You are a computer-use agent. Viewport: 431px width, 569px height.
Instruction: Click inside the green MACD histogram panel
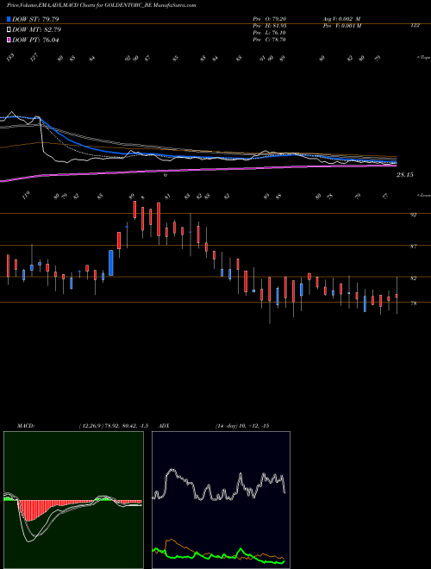(x=73, y=500)
